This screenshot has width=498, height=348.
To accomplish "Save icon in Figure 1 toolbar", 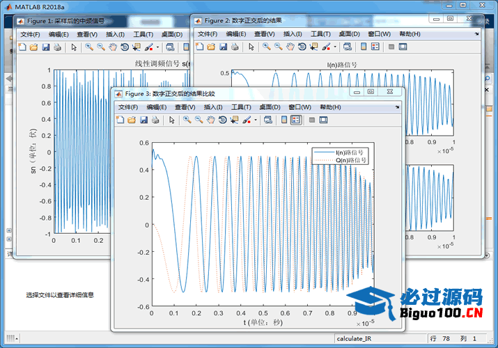I will click(46, 47).
